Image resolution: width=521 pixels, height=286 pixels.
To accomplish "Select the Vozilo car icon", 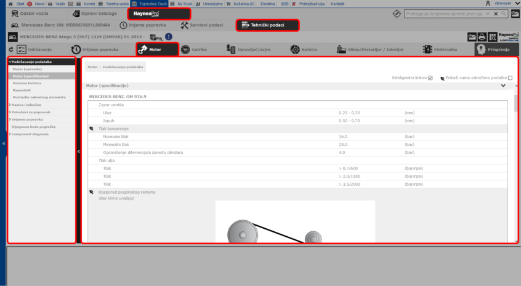I will pyautogui.click(x=50, y=4).
